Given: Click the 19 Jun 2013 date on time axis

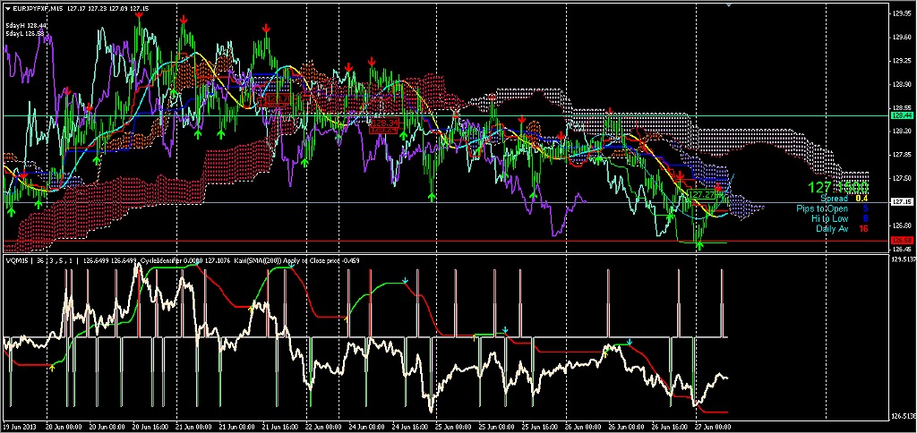Looking at the screenshot, I should [x=21, y=428].
